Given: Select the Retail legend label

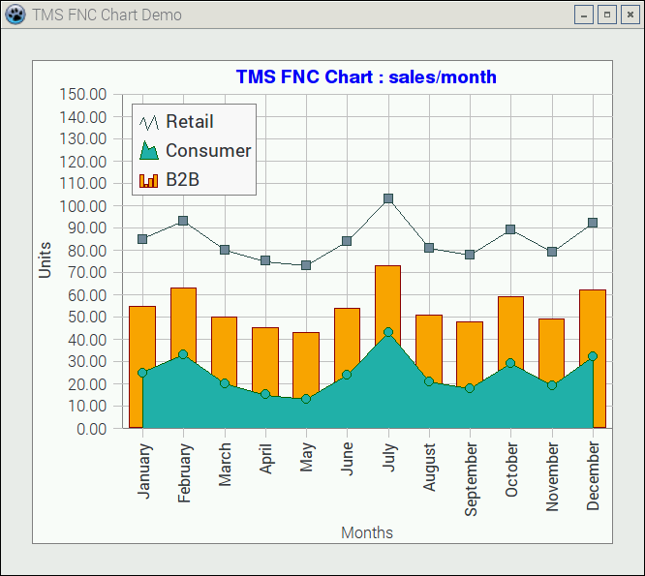Looking at the screenshot, I should coord(190,122).
